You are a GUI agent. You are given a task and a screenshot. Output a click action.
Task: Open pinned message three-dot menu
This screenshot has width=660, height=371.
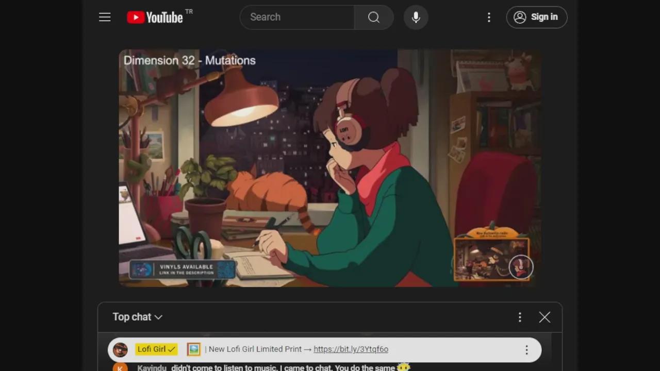(526, 350)
